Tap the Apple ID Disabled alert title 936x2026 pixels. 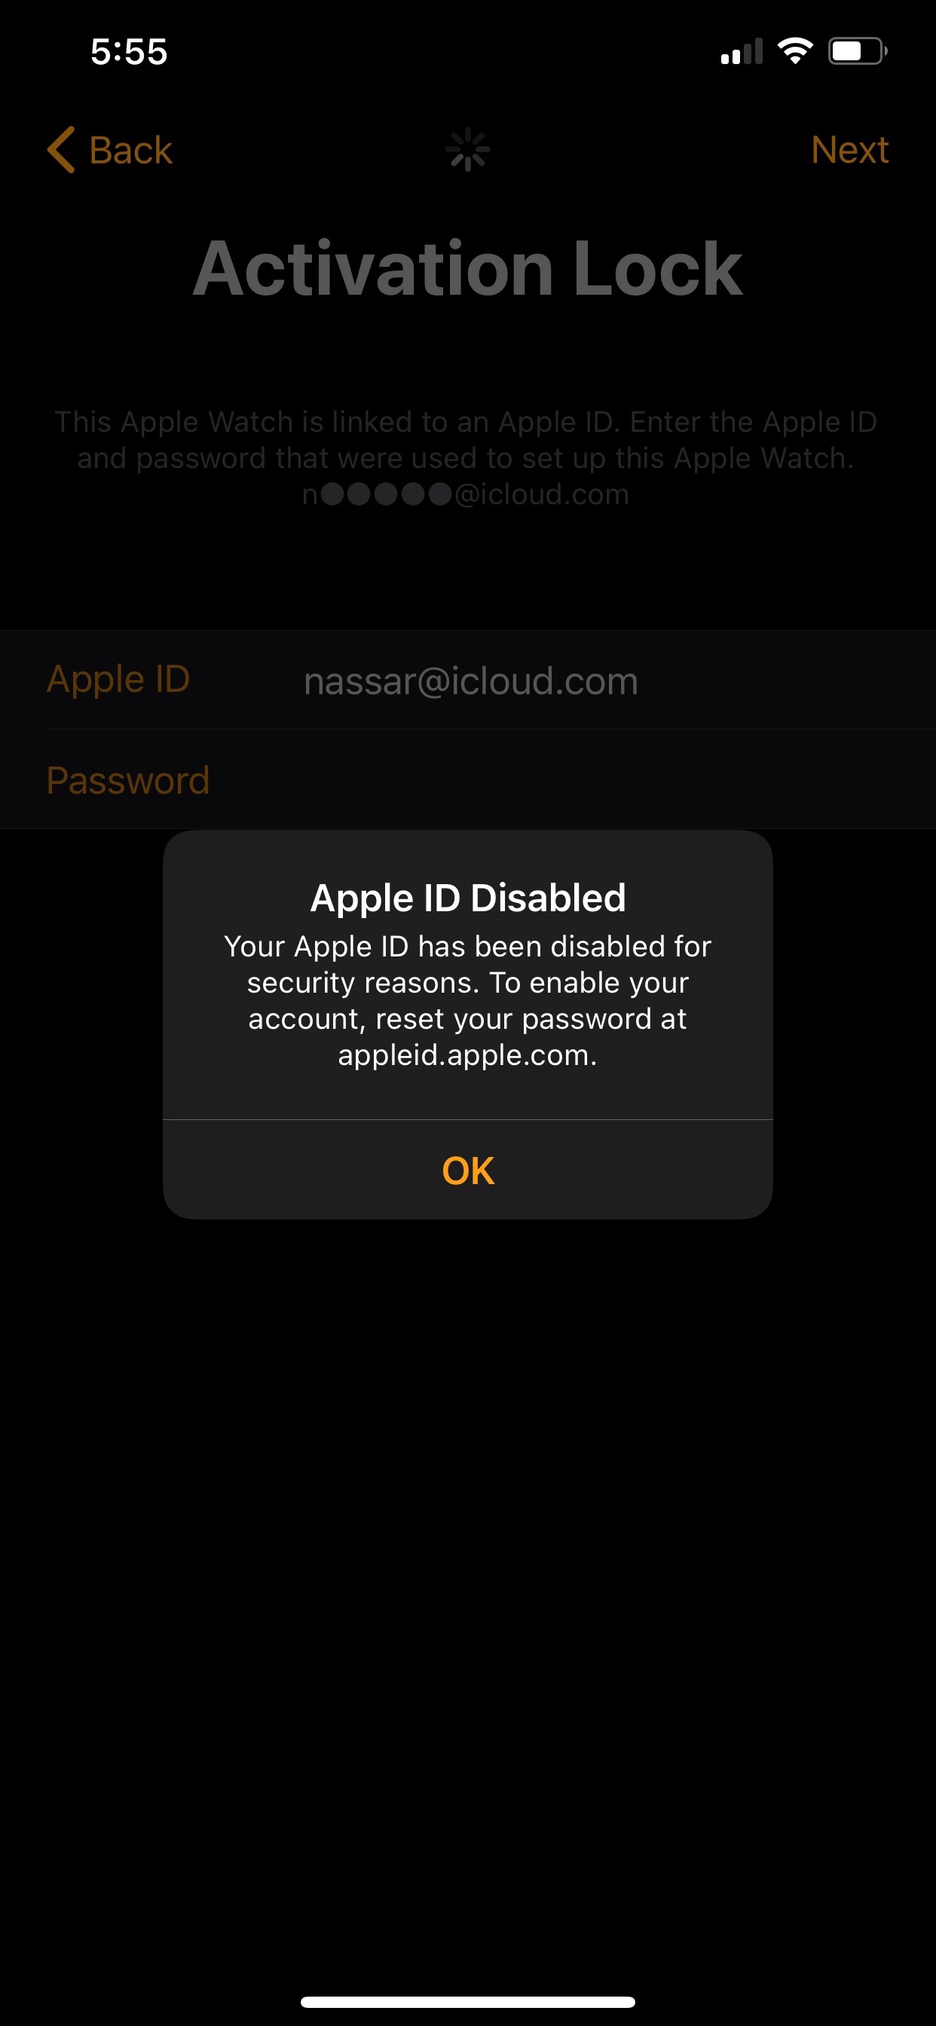tap(468, 898)
